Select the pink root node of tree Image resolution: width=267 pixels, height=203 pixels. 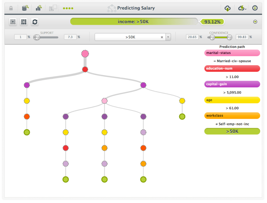tap(85, 54)
